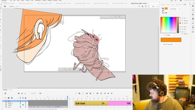This screenshot has height=110, width=195.
Task: Switch to the Assets panel tab
Action: [x=173, y=5]
